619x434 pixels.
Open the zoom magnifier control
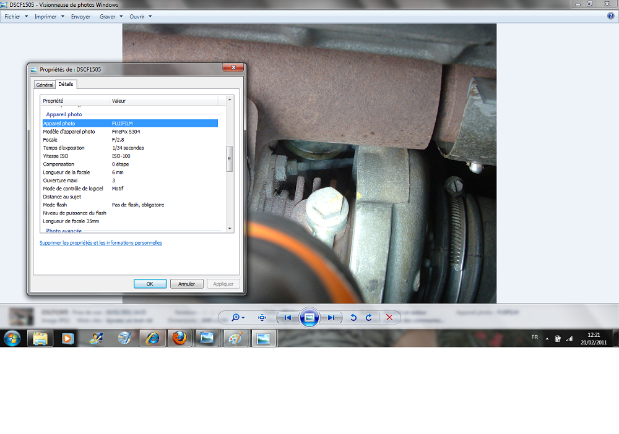(x=236, y=318)
